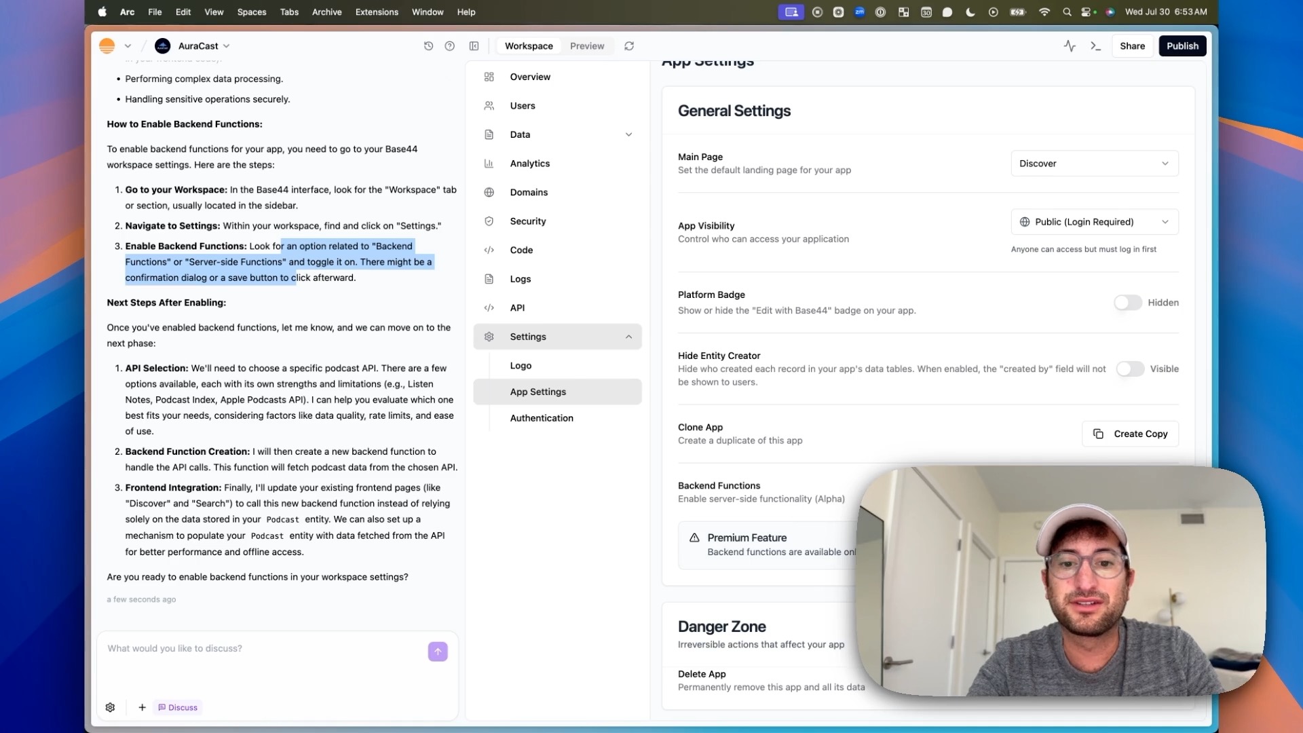Open the Tabs menu
The height and width of the screenshot is (733, 1303).
[289, 12]
